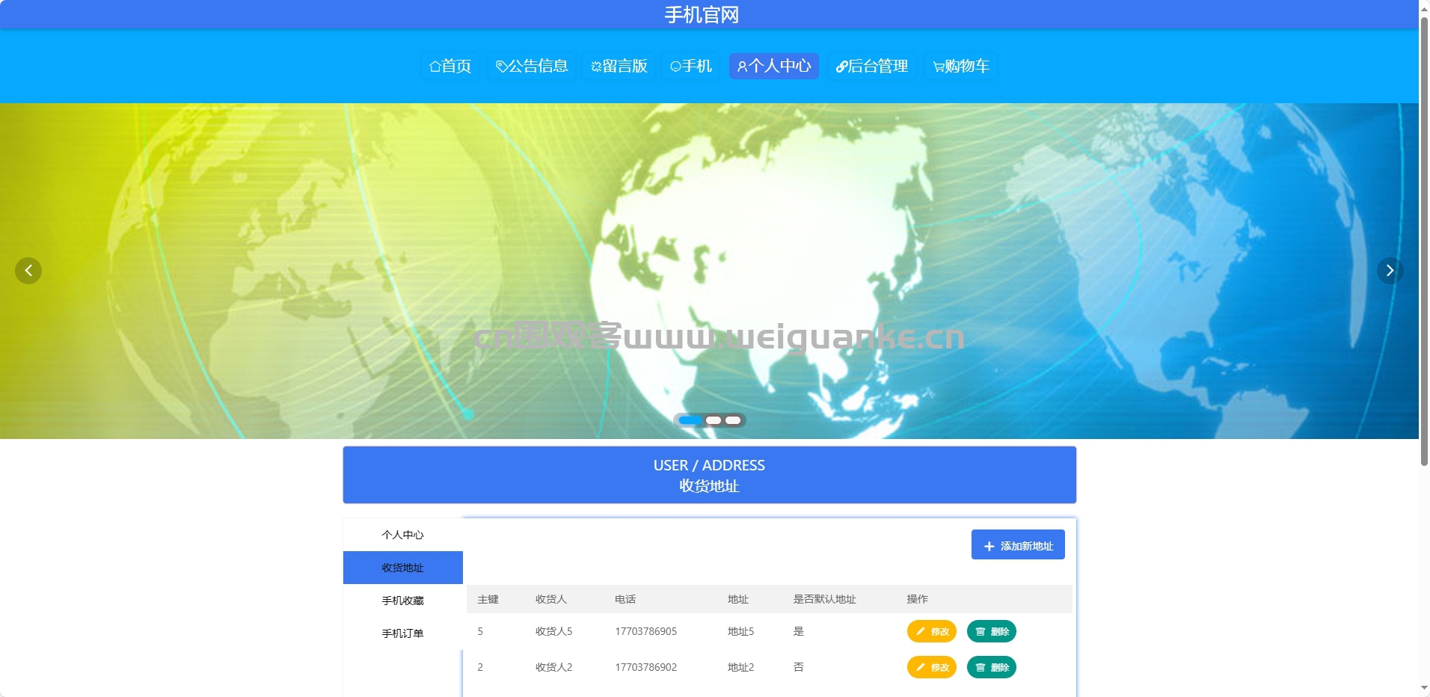The height and width of the screenshot is (697, 1430).
Task: Click the user icon beside 个人中心
Action: pos(742,67)
